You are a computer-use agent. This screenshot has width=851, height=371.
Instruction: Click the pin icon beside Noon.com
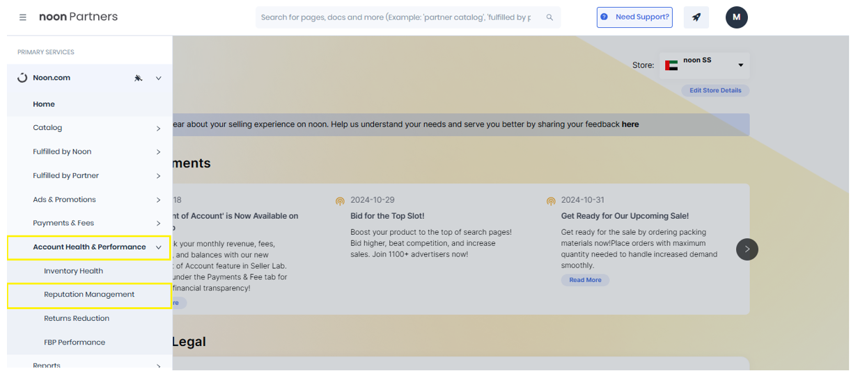pos(139,79)
